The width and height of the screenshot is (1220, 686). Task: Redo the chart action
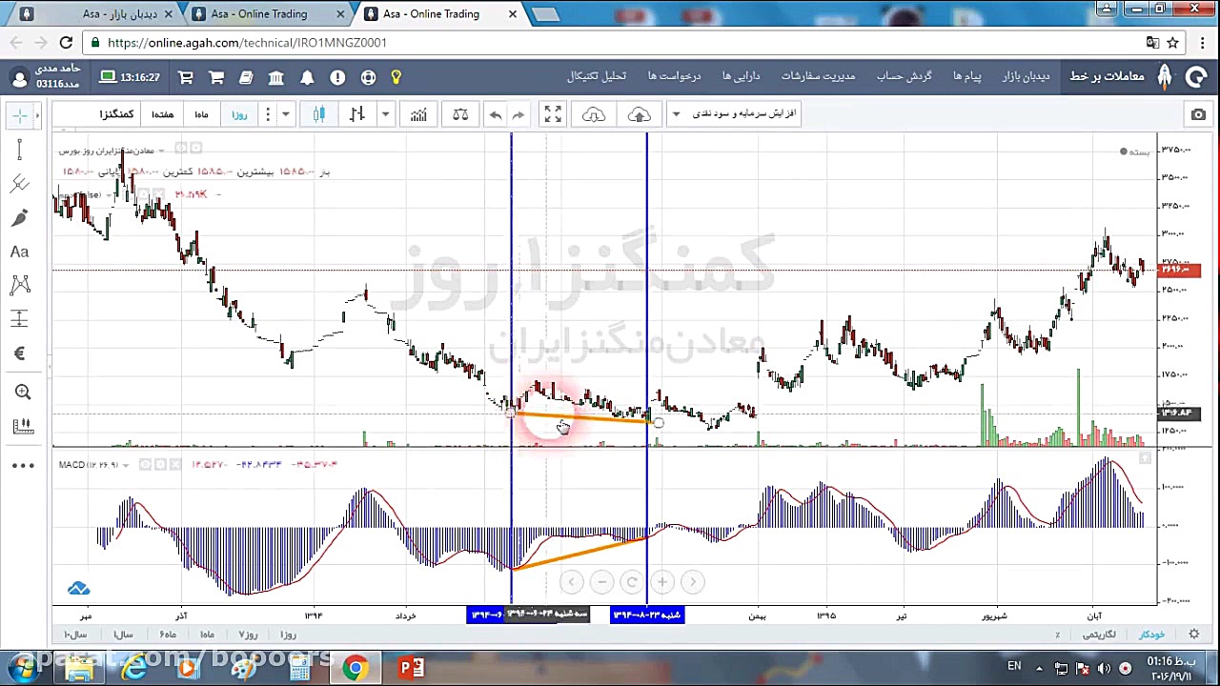pyautogui.click(x=518, y=114)
